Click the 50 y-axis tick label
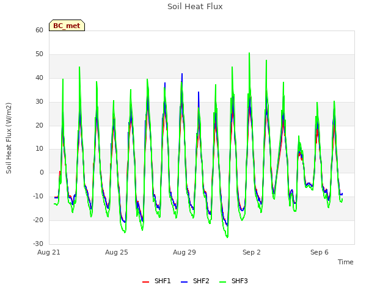The height and width of the screenshot is (293, 391). click(39, 54)
